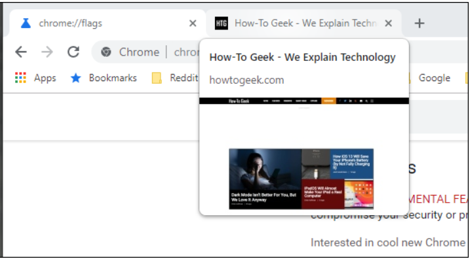Click the Apps label in bookmarks bar
Screen dimensions: 470x261
[x=45, y=78]
